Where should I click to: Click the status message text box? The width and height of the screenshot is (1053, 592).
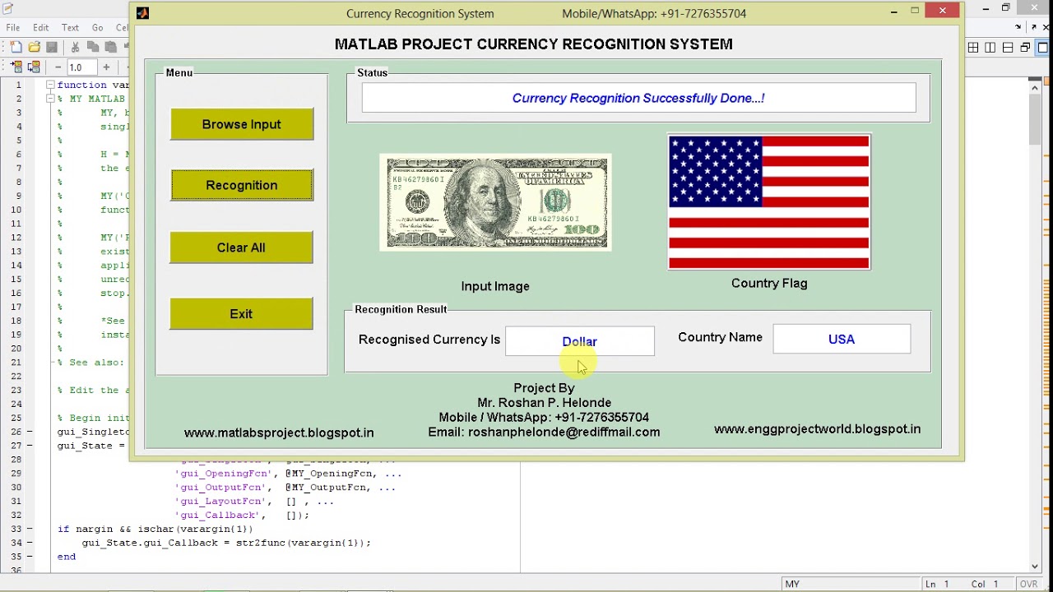coord(638,98)
